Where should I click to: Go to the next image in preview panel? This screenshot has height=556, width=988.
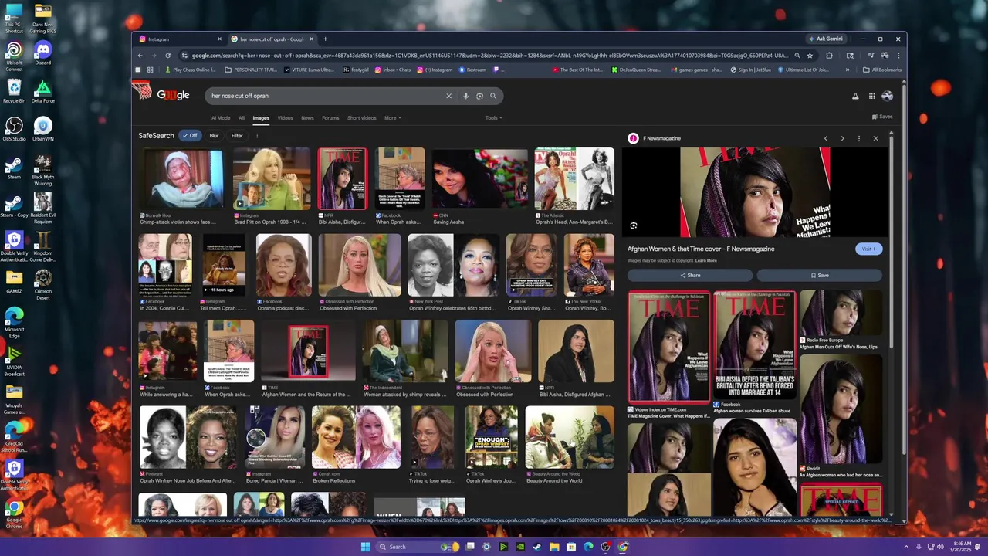coord(842,138)
